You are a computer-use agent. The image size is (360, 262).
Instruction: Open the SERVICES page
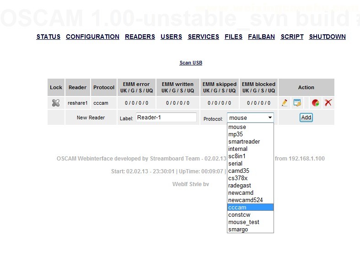coord(204,37)
